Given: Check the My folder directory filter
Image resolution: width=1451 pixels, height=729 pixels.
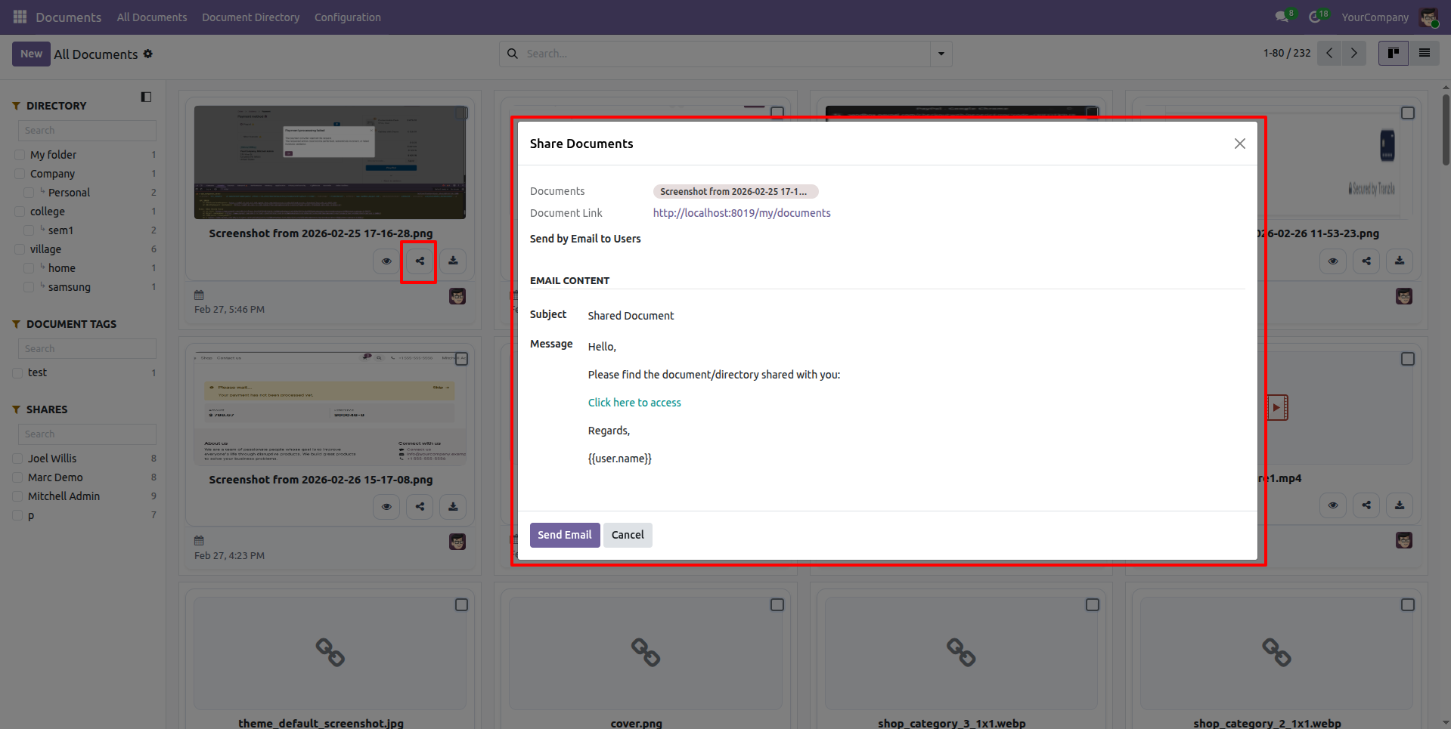Looking at the screenshot, I should [x=20, y=155].
